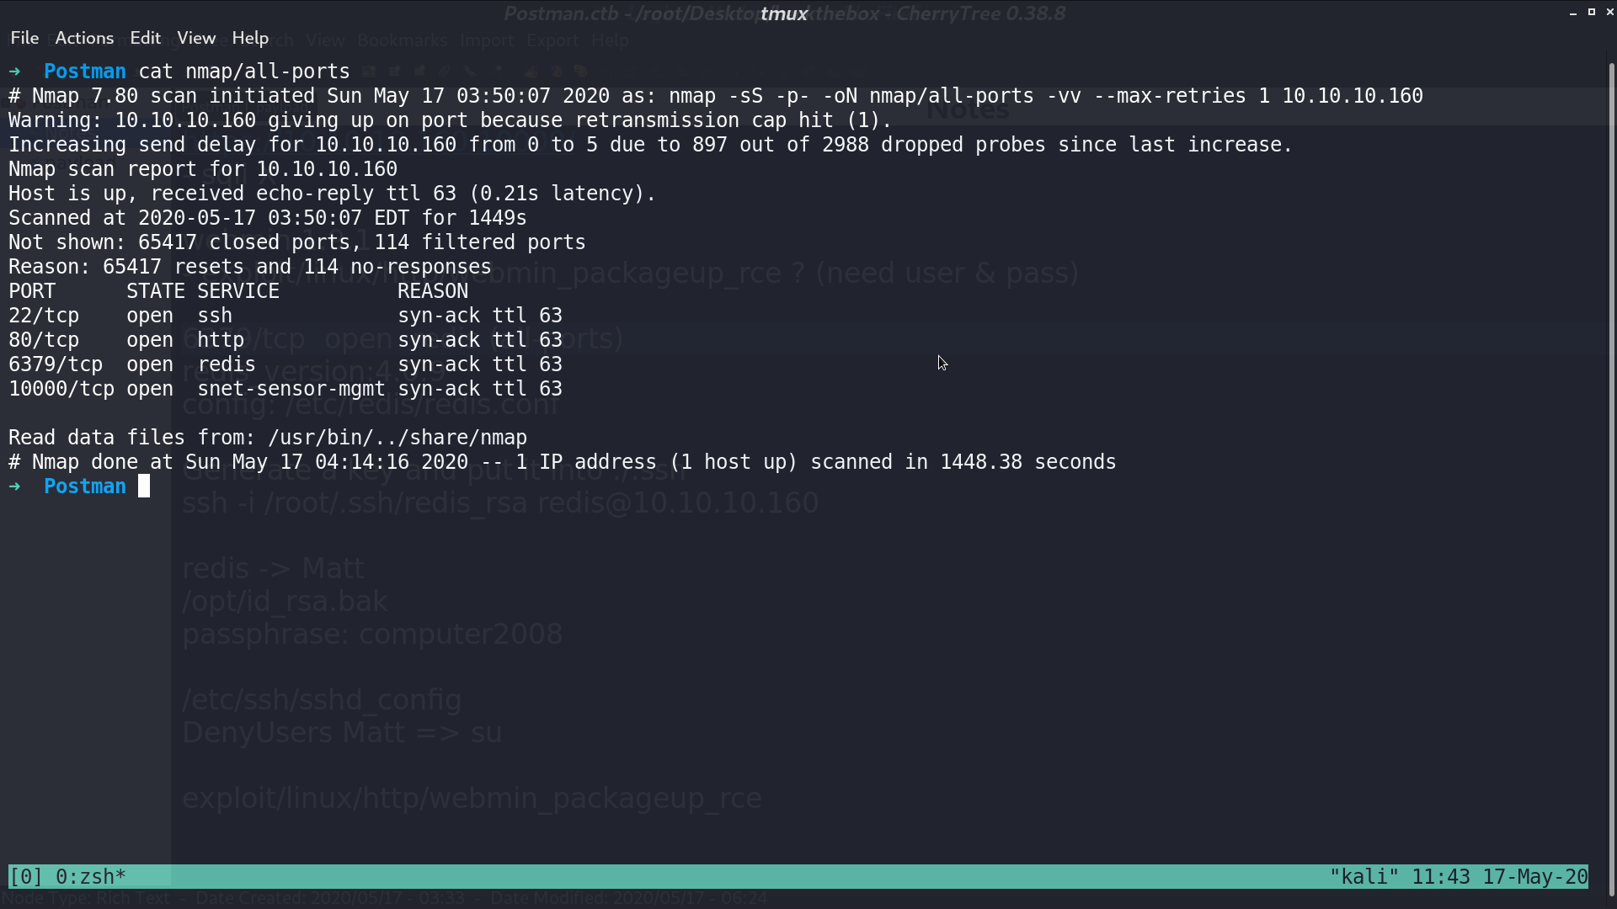Open the Help menu
The height and width of the screenshot is (909, 1617).
point(250,38)
